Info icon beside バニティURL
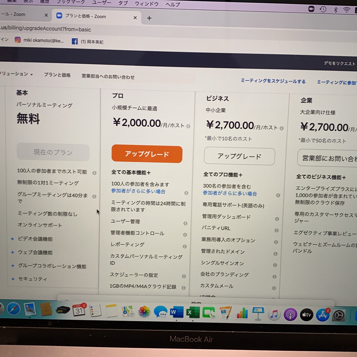 point(276,230)
